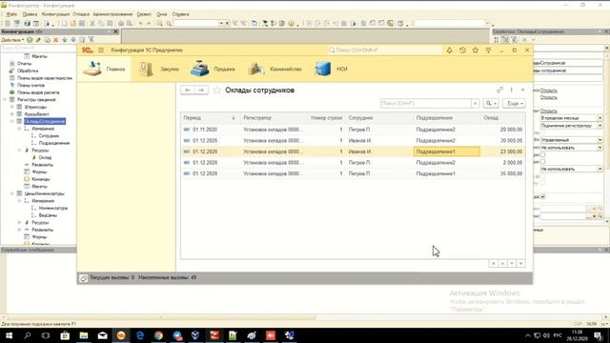Open Windows Start menu

(x=9, y=335)
